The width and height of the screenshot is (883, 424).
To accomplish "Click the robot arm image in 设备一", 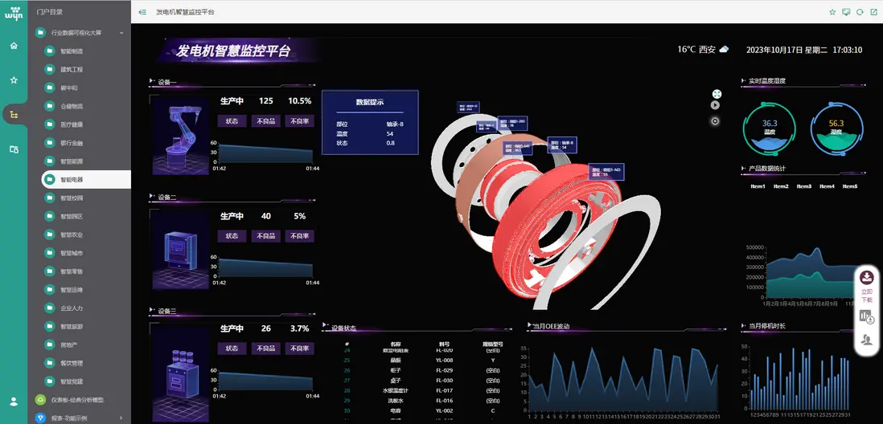I will [x=181, y=136].
